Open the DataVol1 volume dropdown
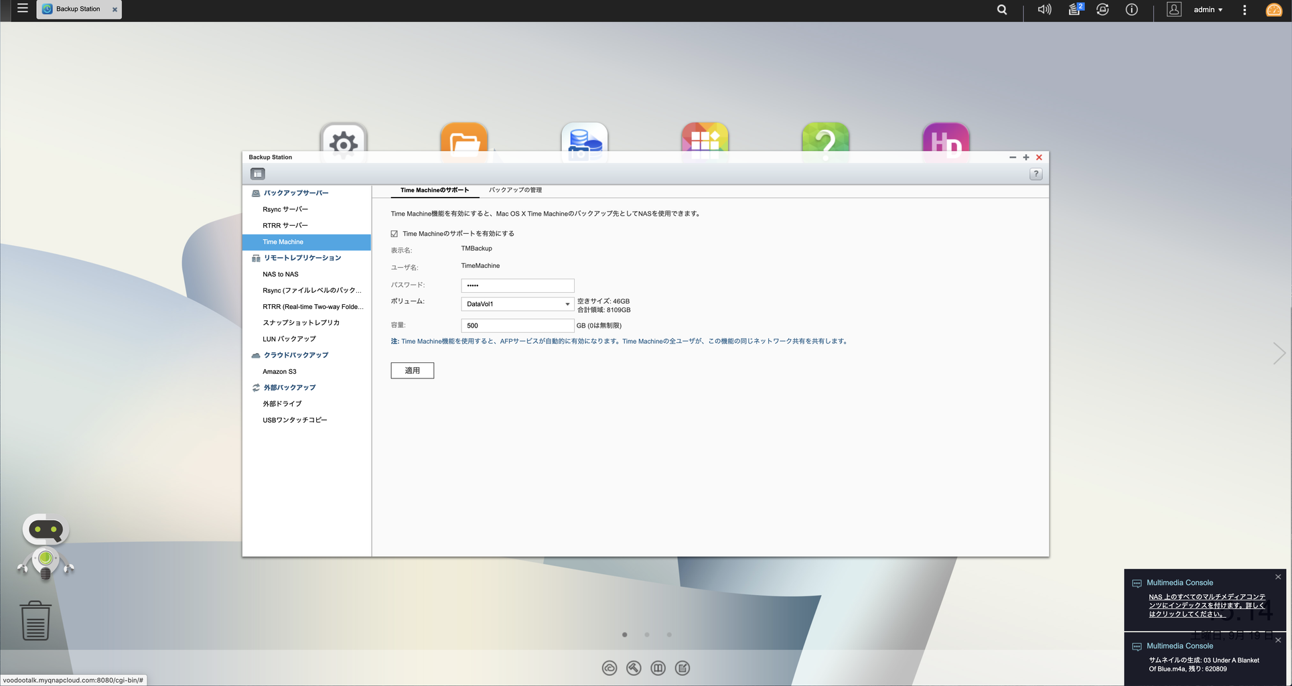This screenshot has height=686, width=1292. (x=517, y=304)
